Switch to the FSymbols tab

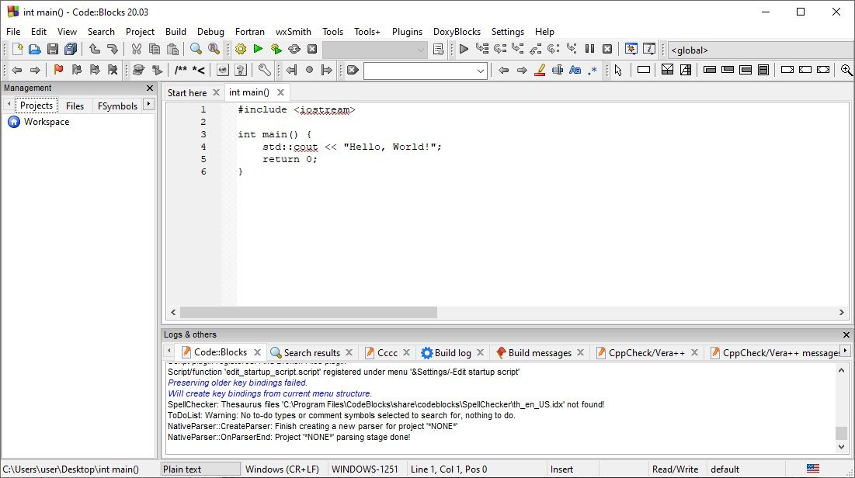117,106
